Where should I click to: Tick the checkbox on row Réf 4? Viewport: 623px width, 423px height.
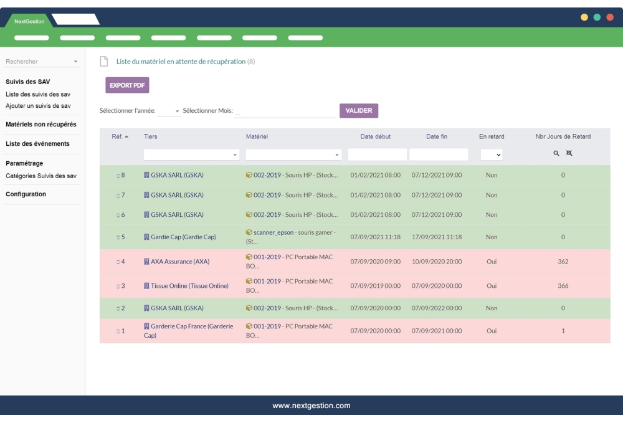pyautogui.click(x=117, y=262)
